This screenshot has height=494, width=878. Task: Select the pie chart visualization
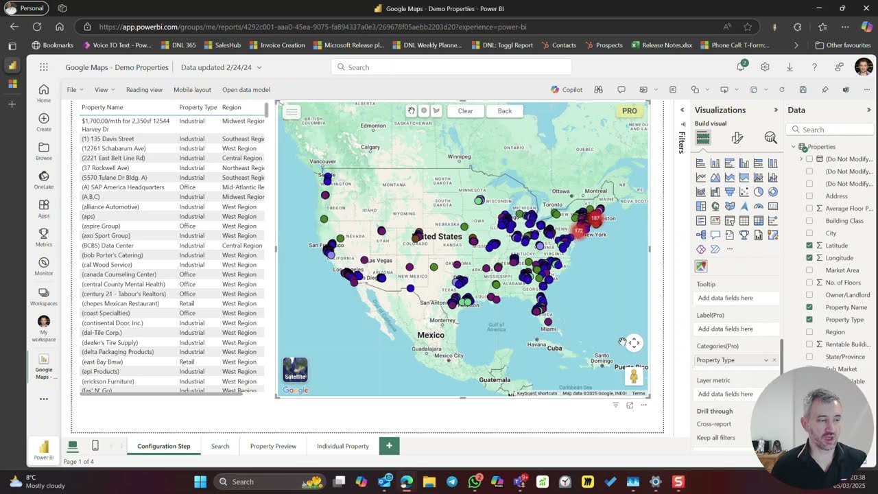pyautogui.click(x=759, y=192)
